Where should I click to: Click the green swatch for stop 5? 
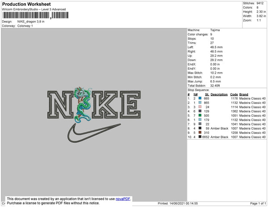pyautogui.click(x=200, y=116)
